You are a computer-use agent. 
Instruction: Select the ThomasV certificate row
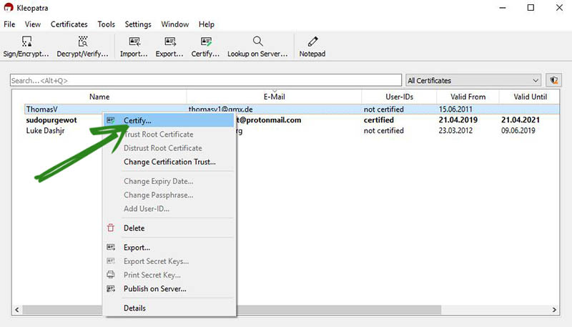(x=292, y=109)
